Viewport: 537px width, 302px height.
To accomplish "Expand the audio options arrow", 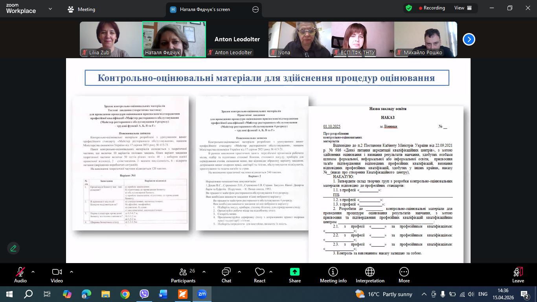I will 33,272.
